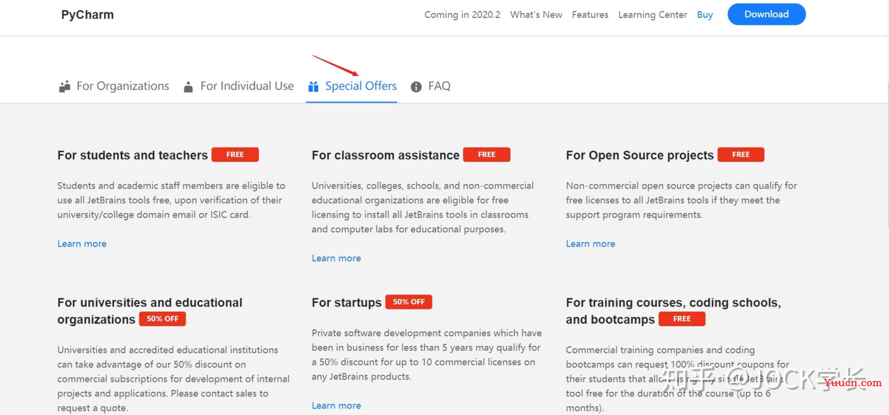Switch to the For Organizations tab
Viewport: 889px width, 415px height.
pos(114,86)
